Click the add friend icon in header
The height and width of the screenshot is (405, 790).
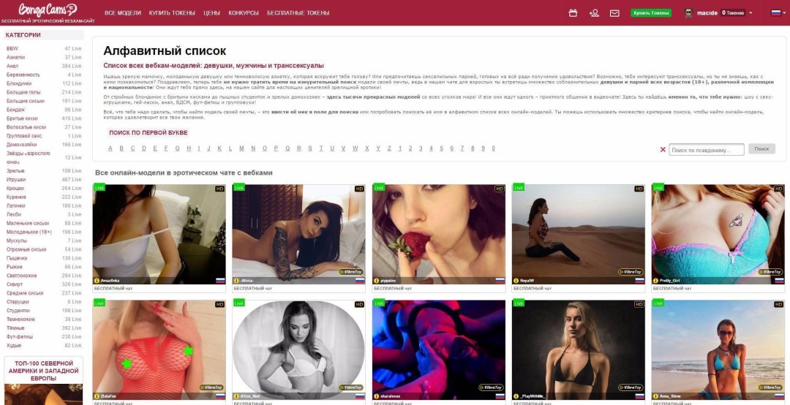[594, 13]
